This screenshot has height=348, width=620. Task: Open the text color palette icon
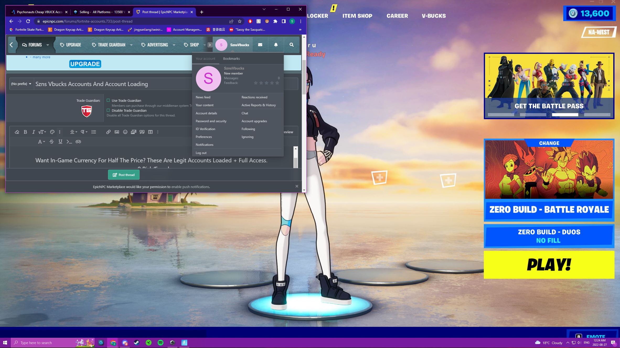click(x=52, y=132)
